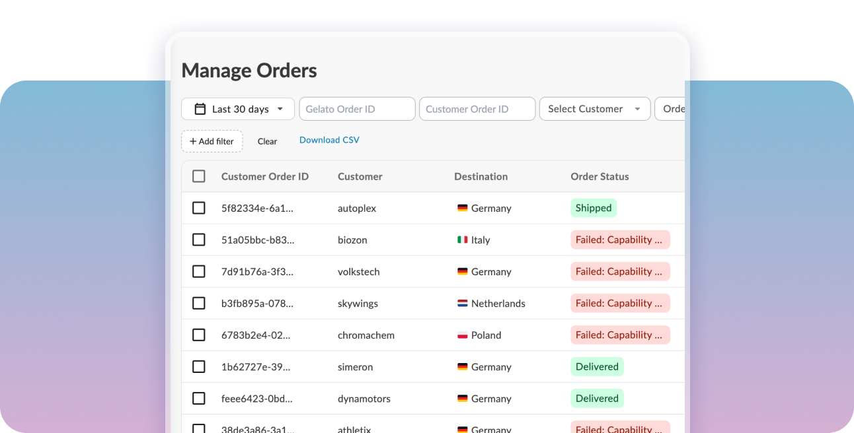The image size is (854, 433).
Task: Click the calendar icon in date filter
Action: (x=200, y=109)
